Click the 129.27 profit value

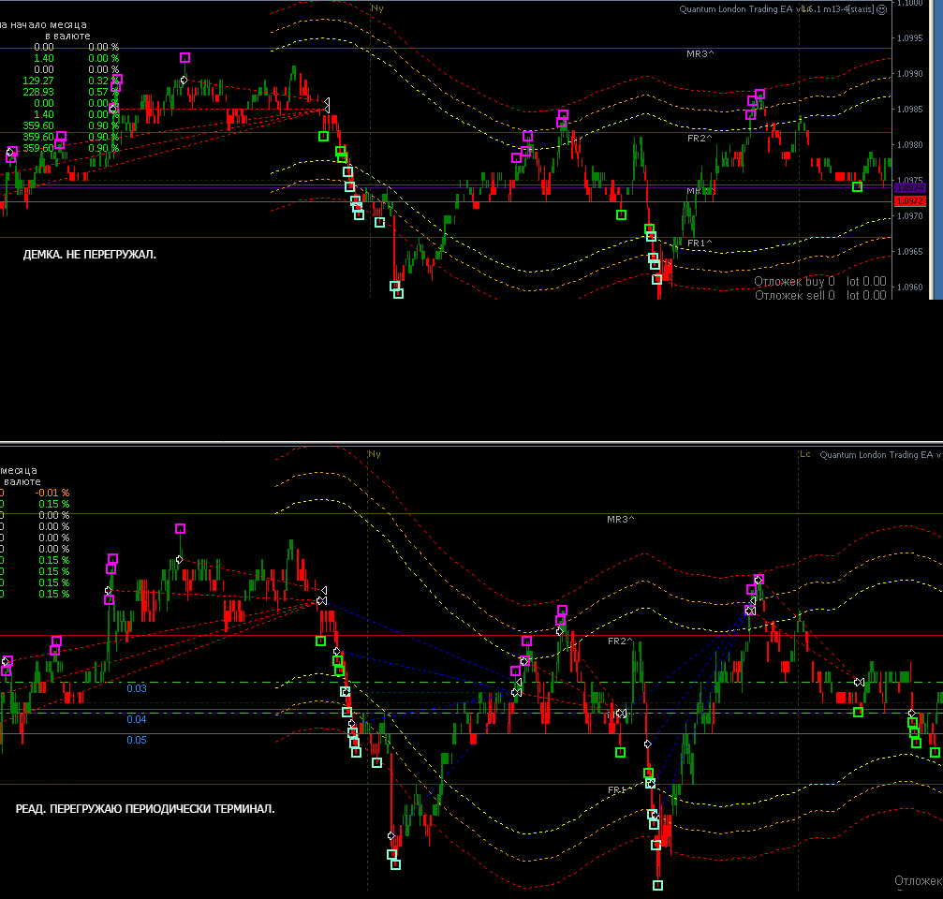click(x=38, y=81)
